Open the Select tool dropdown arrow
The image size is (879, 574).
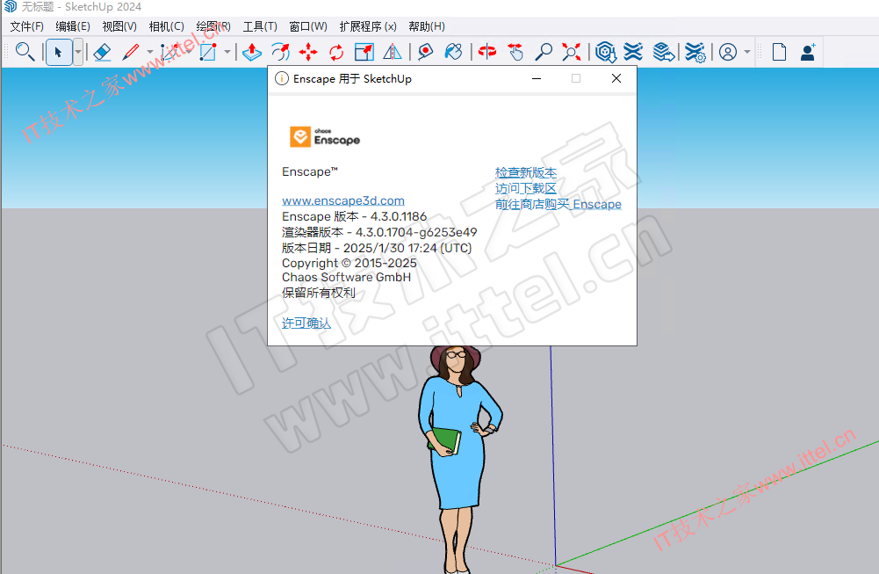(78, 52)
